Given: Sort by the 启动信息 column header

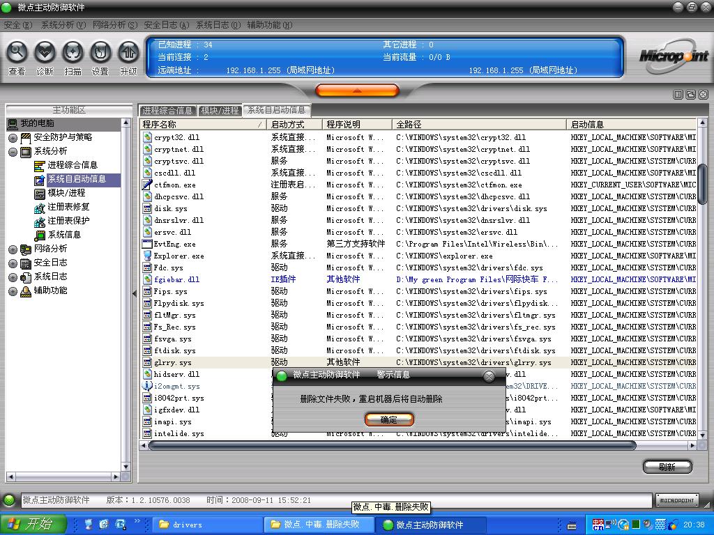Looking at the screenshot, I should 632,124.
